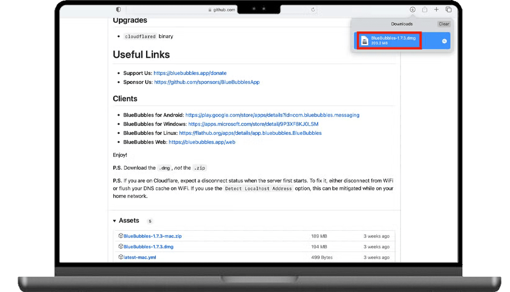Open BlueBubbles-1.7.3.dmg in Downloads popover
This screenshot has height=292, width=510.
(x=402, y=41)
